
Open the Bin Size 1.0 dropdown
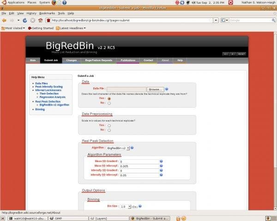[125, 207]
